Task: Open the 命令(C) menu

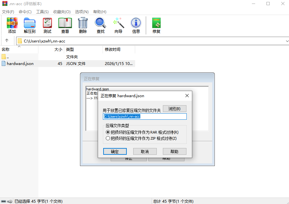Action: 25,12
